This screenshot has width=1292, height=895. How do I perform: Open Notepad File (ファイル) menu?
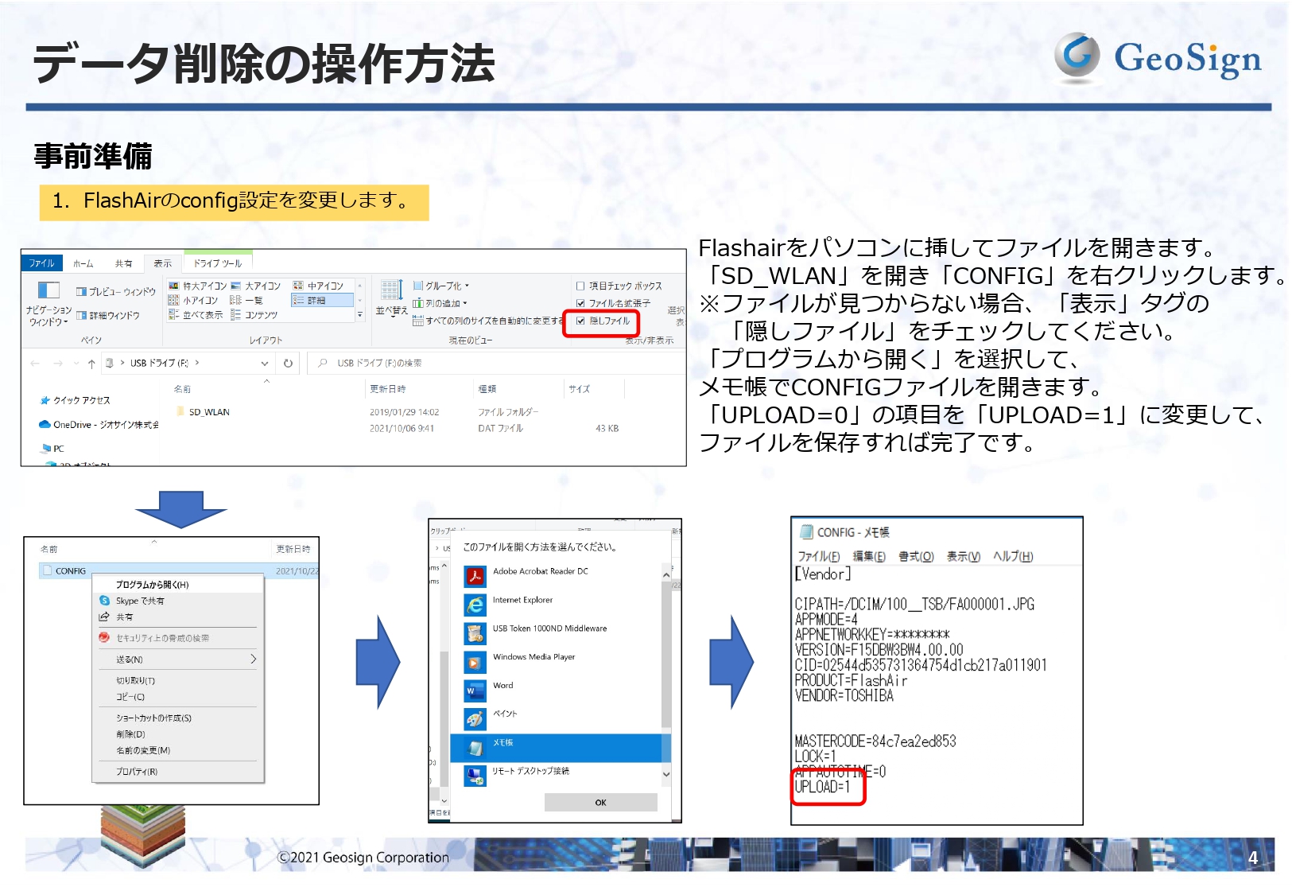(x=819, y=556)
